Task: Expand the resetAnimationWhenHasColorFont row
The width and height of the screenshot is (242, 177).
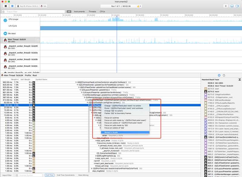Action: coord(92,169)
